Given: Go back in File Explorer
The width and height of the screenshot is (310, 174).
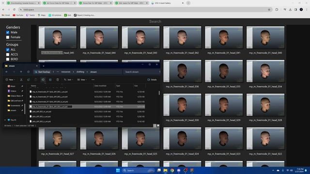Looking at the screenshot, I should tap(7, 72).
